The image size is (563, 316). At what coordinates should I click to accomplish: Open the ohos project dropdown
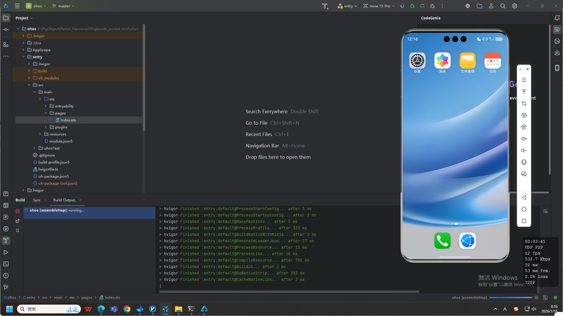pos(36,6)
